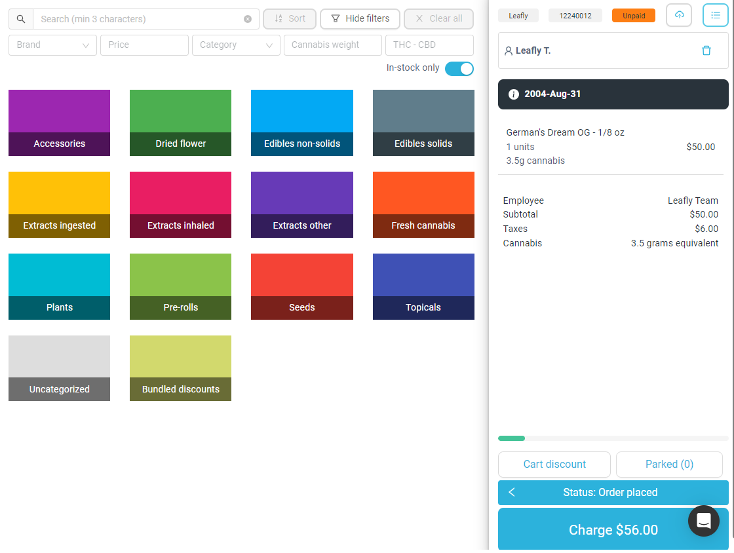Screen dimensions: 734x553
Task: Open the Plants category
Action: [60, 287]
